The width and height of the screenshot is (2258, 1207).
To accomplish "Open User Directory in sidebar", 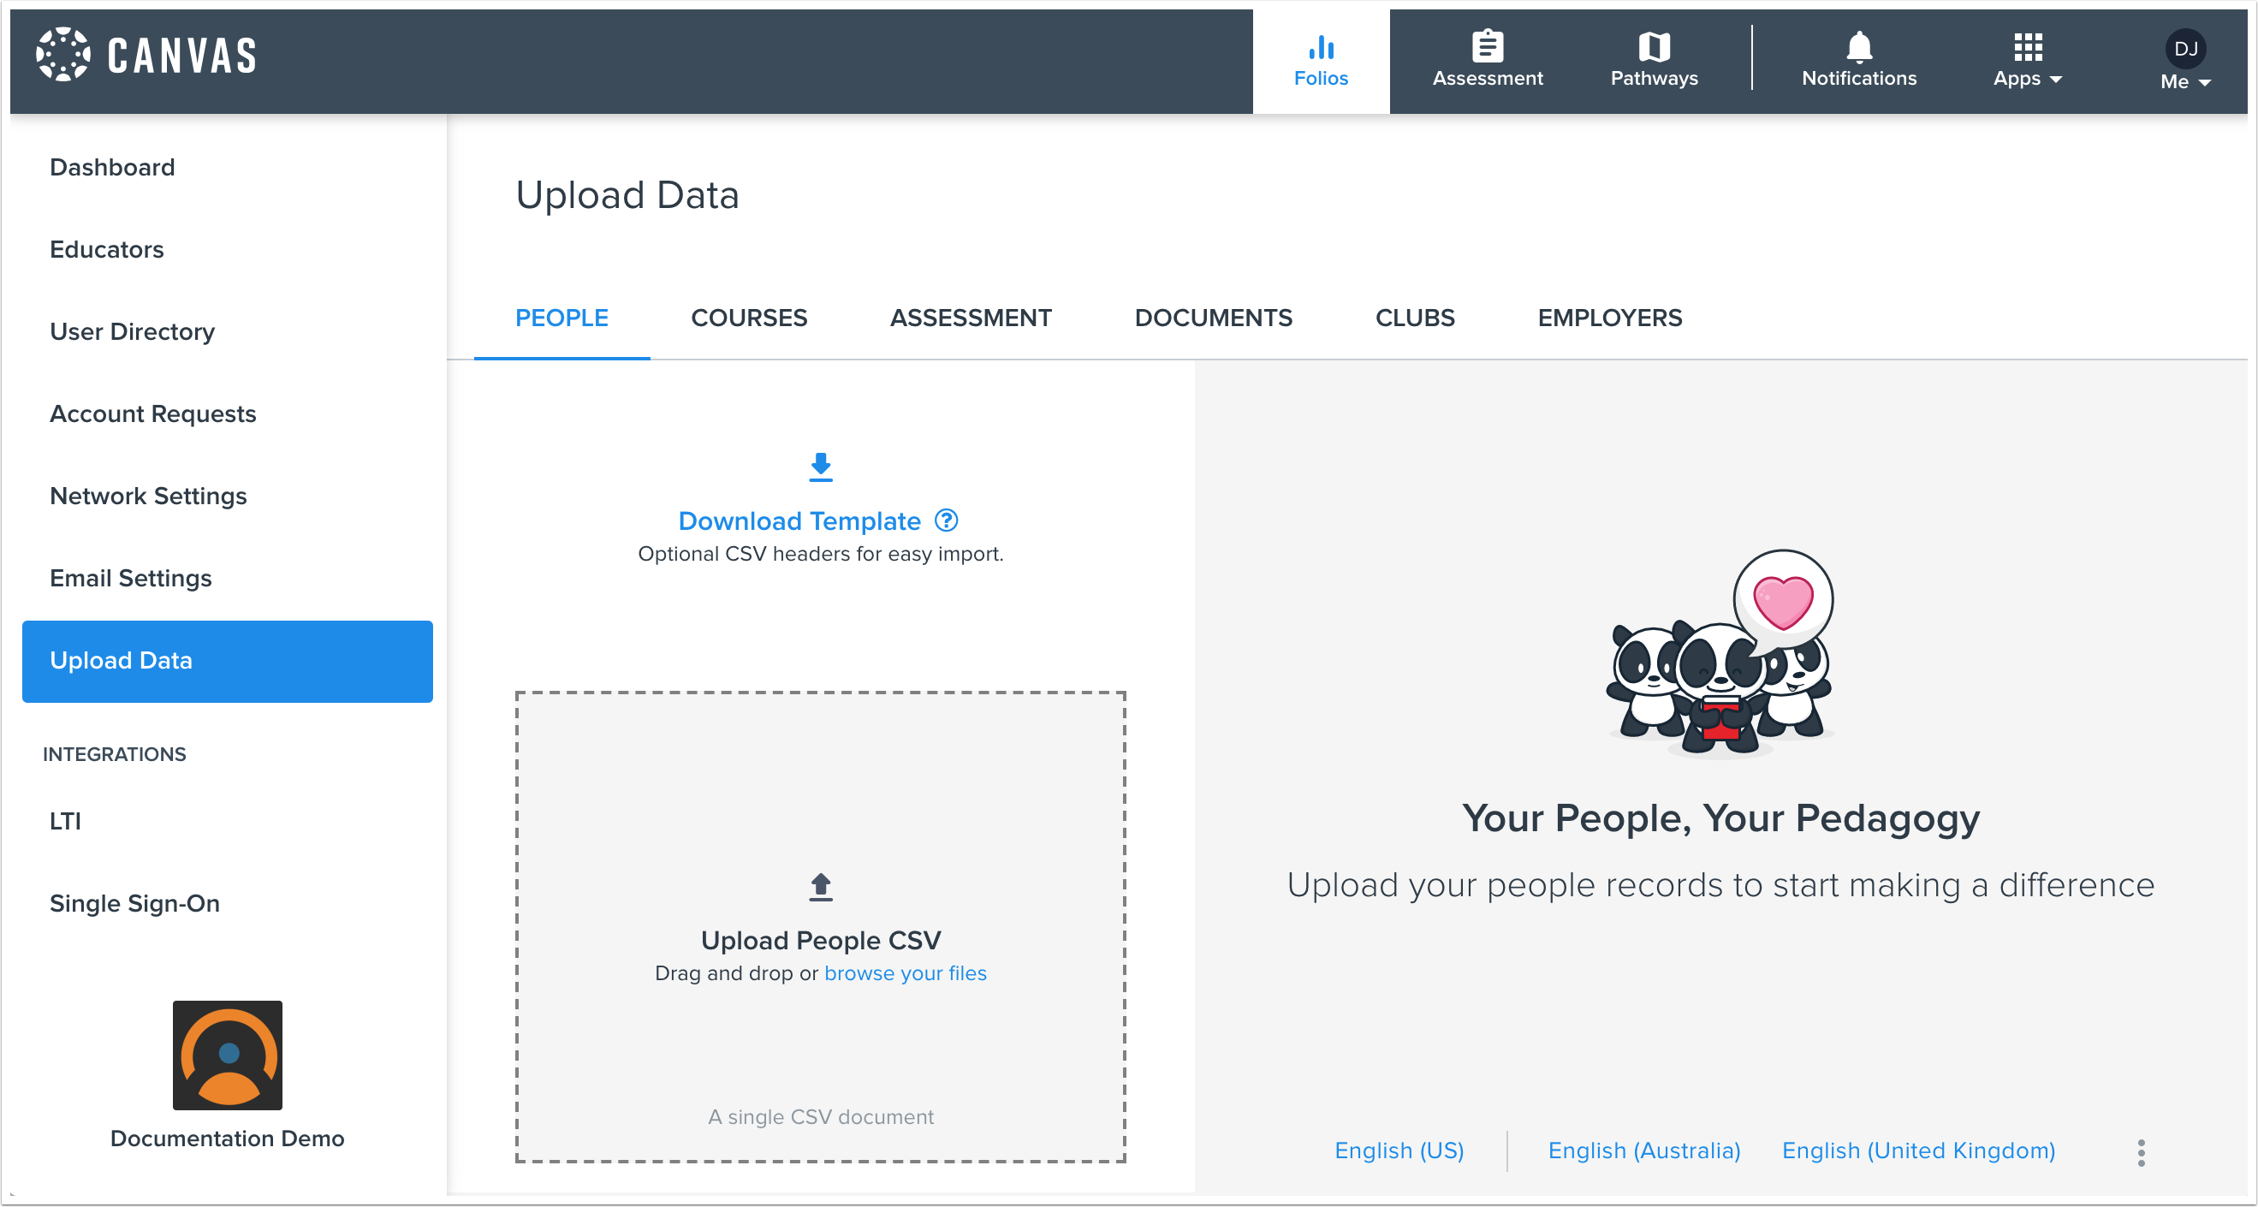I will (133, 331).
